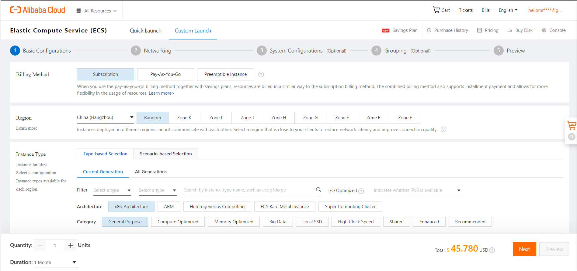The image size is (577, 271).
Task: Go to step 3 System Configurations
Action: (301, 51)
